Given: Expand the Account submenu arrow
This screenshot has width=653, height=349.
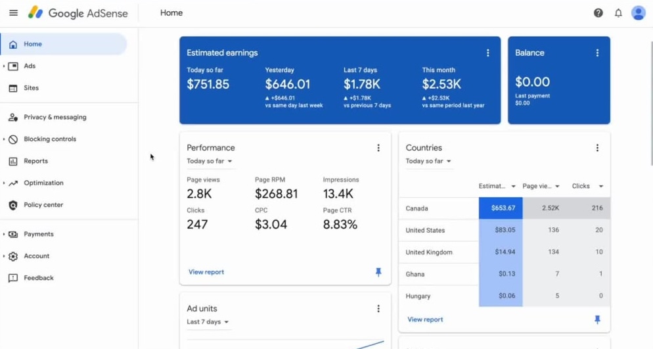Looking at the screenshot, I should 4,256.
